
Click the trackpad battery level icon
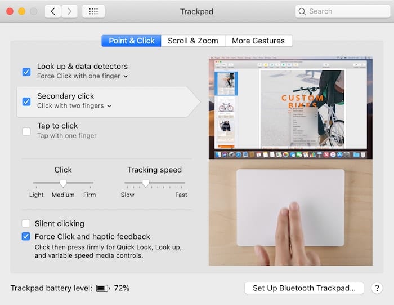(102, 288)
